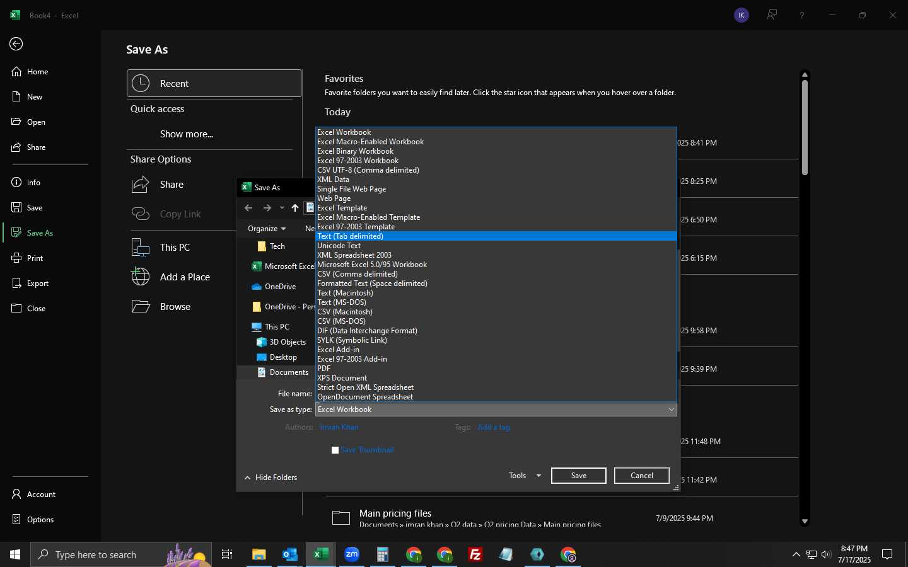908x567 pixels.
Task: Click the Browse folder icon
Action: pyautogui.click(x=141, y=307)
